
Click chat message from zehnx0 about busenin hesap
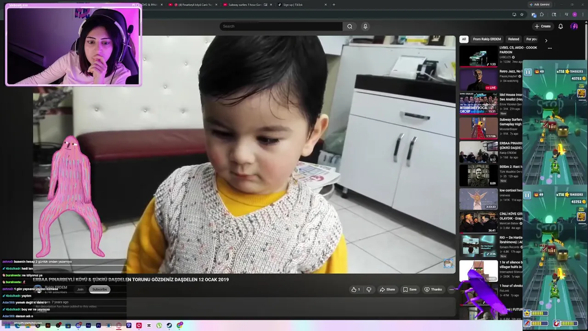point(37,262)
